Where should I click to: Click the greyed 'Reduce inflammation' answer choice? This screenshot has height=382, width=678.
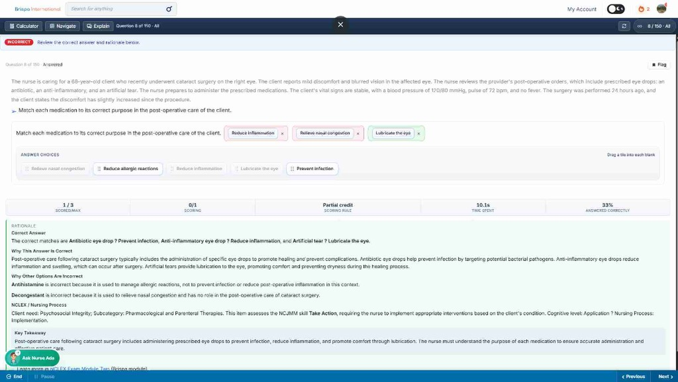click(196, 169)
